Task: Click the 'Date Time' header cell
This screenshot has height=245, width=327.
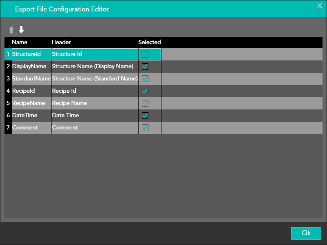Action: tap(94, 116)
